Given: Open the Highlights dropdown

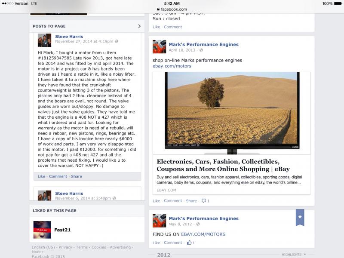Looking at the screenshot, I should tap(294, 255).
